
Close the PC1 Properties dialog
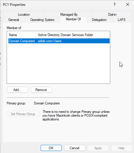tap(128, 4)
